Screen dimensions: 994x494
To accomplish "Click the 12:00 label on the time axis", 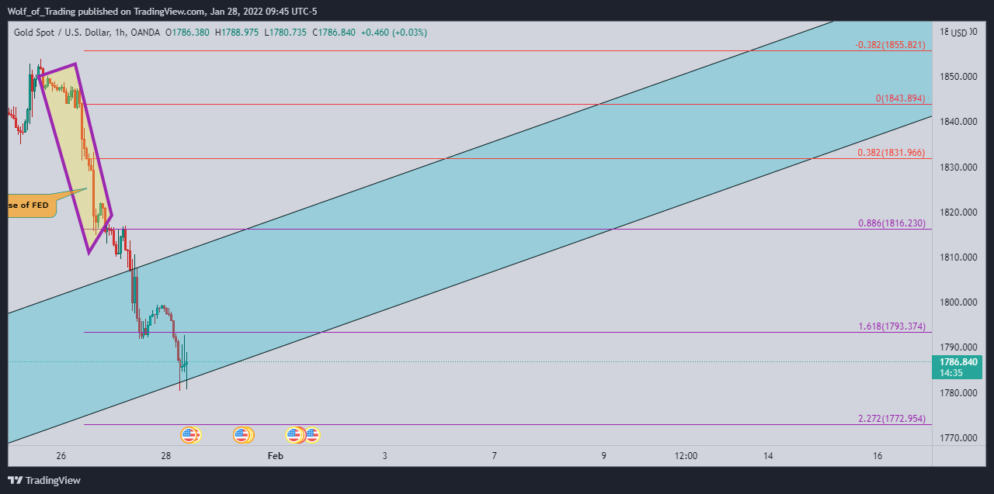I will [x=686, y=456].
